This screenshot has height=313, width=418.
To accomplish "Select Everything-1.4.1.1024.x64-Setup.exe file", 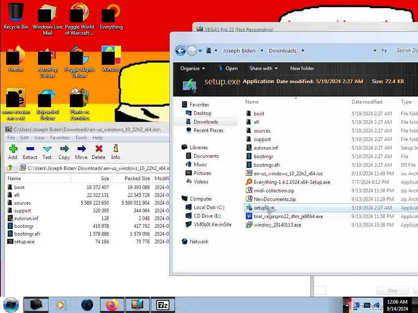I will click(x=292, y=182).
